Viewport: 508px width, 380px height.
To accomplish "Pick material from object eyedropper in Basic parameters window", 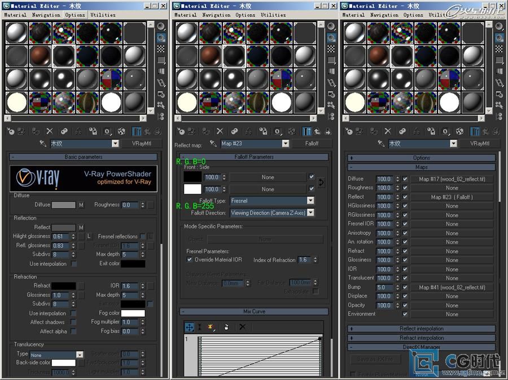I will click(43, 143).
